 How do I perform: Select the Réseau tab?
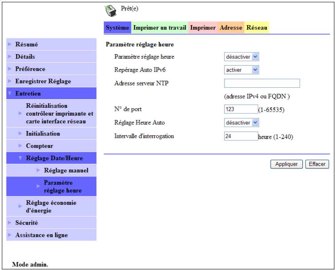[x=256, y=28]
